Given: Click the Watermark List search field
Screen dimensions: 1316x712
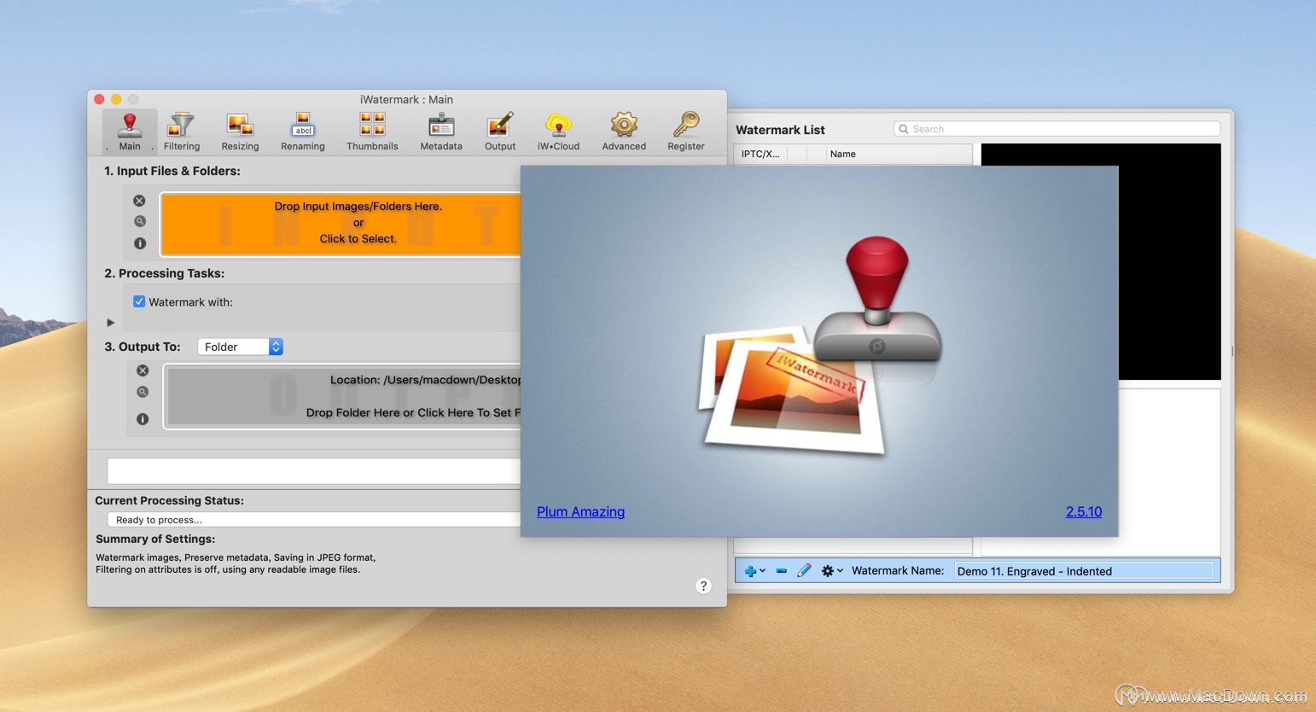Looking at the screenshot, I should (x=1057, y=129).
